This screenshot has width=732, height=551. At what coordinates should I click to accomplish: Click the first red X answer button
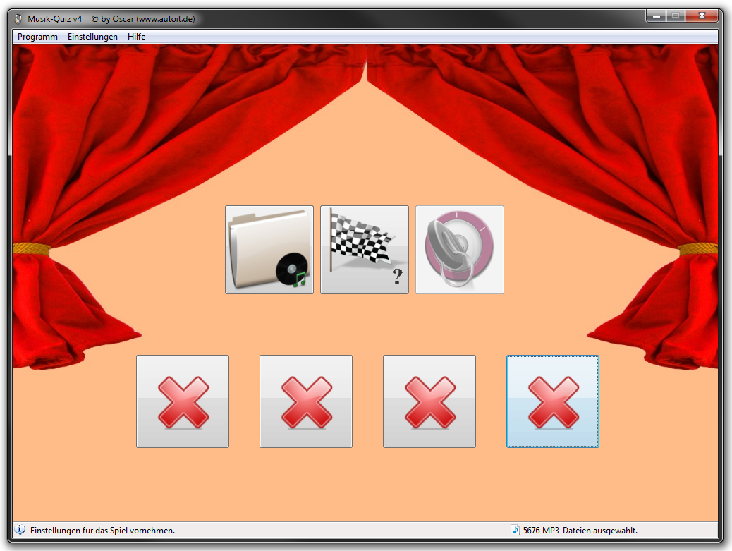pos(183,401)
